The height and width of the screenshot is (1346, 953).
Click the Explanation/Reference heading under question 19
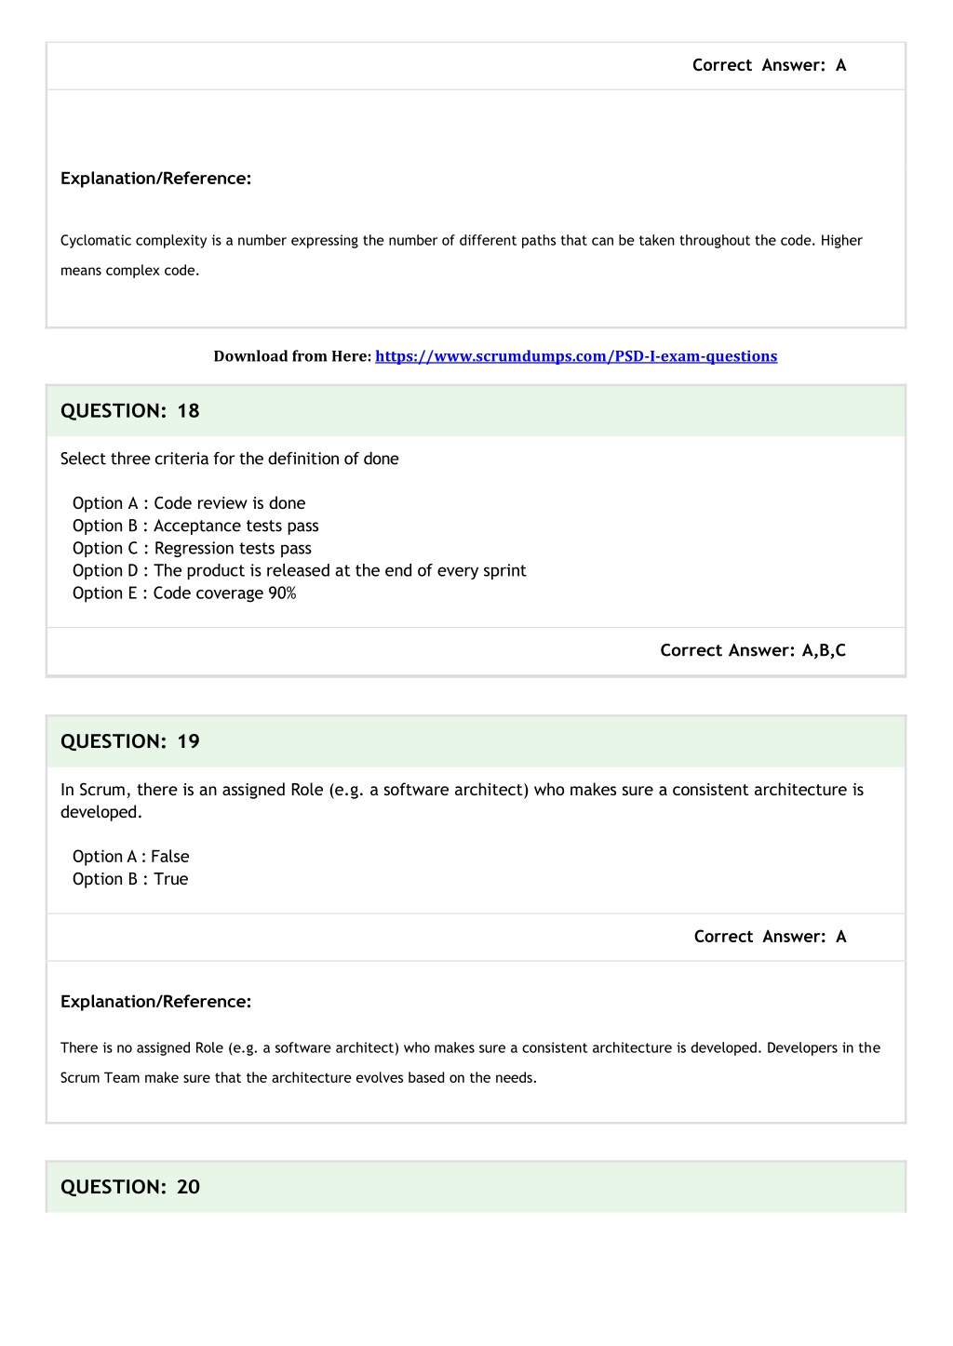[156, 1002]
